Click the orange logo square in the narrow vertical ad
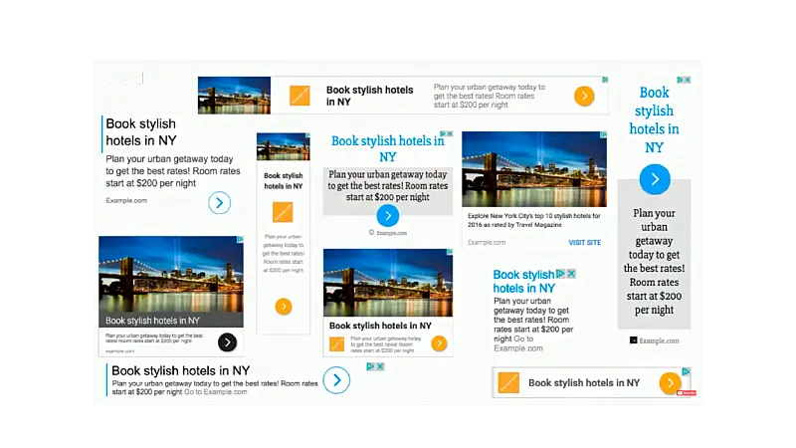796x448 pixels. pos(283,212)
